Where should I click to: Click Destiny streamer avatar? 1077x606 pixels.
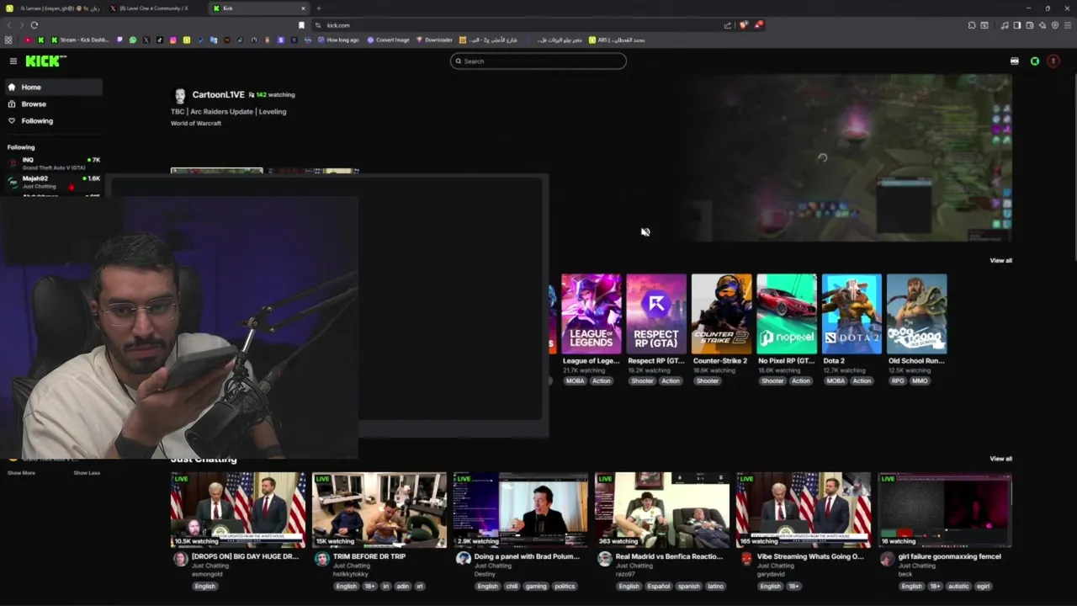[463, 559]
